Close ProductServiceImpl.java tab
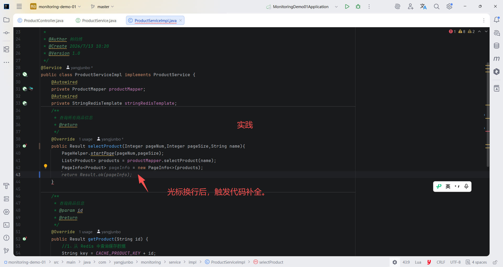Image resolution: width=503 pixels, height=267 pixels. (181, 20)
